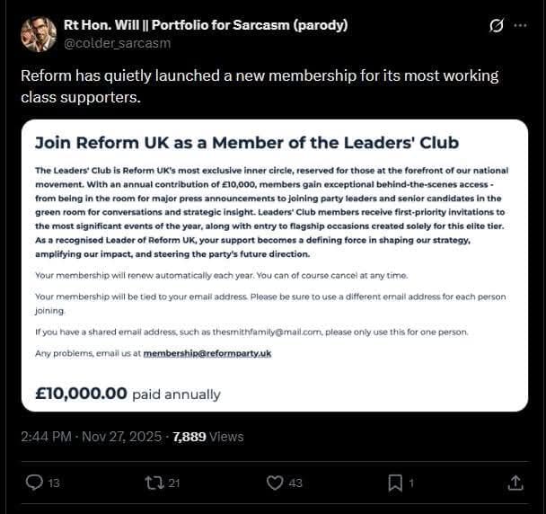Click the "Join Reform UK" image heading
The width and height of the screenshot is (546, 514).
[247, 142]
